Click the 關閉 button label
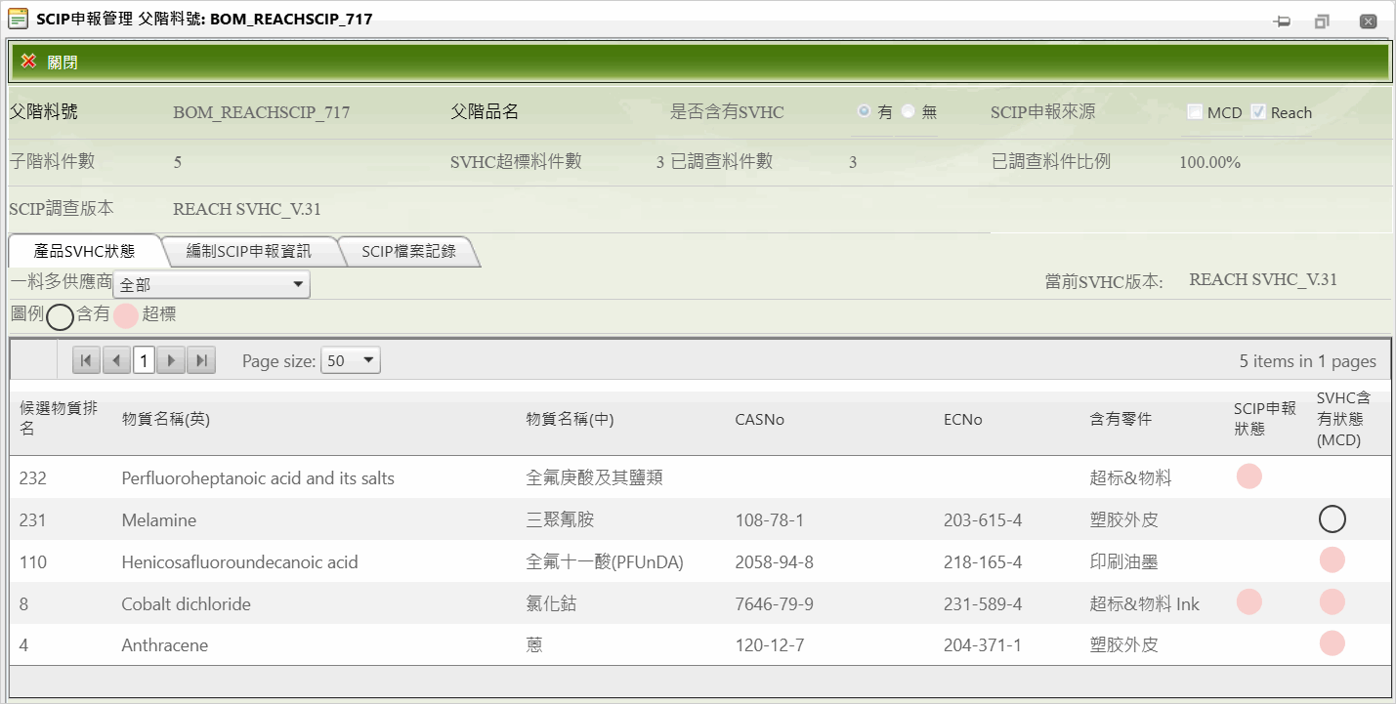The height and width of the screenshot is (704, 1396). point(63,62)
